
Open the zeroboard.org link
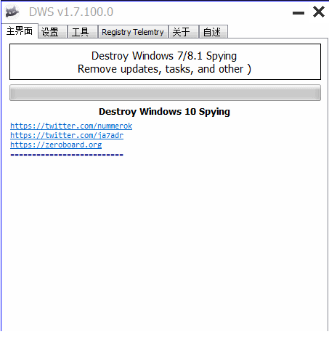[x=56, y=145]
